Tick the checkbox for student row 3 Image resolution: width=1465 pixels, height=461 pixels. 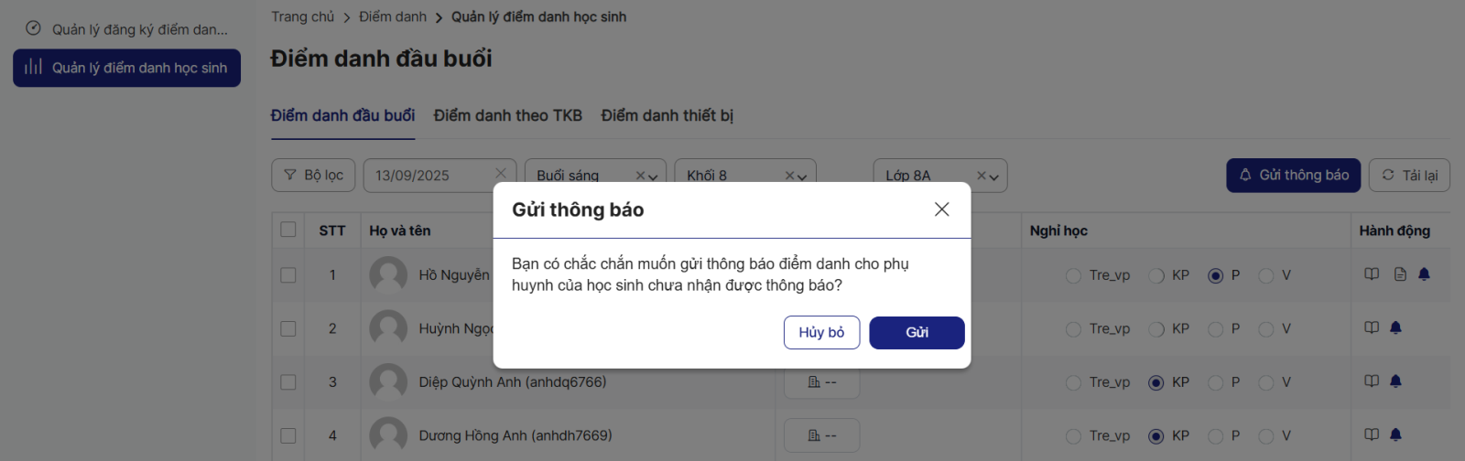288,382
